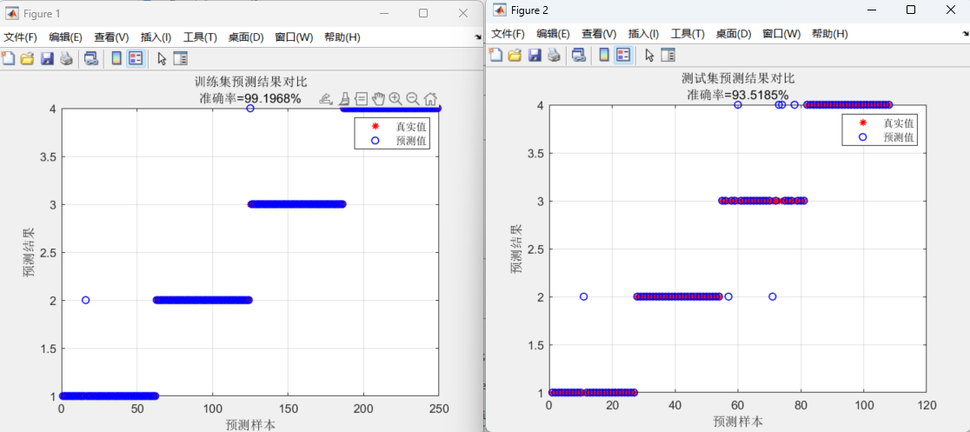Click Zoom Out magnifier above Figure 1 axes
The image size is (970, 432).
[x=413, y=98]
